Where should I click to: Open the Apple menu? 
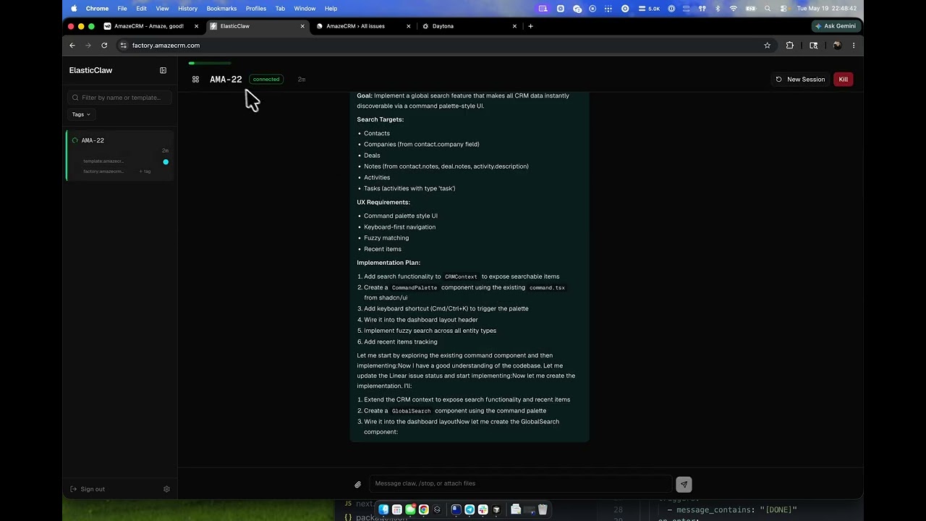click(x=74, y=9)
